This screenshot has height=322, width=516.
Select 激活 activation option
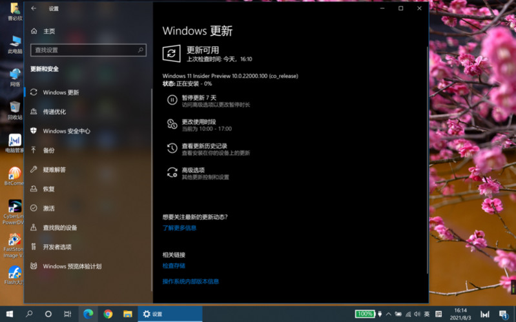tap(49, 208)
